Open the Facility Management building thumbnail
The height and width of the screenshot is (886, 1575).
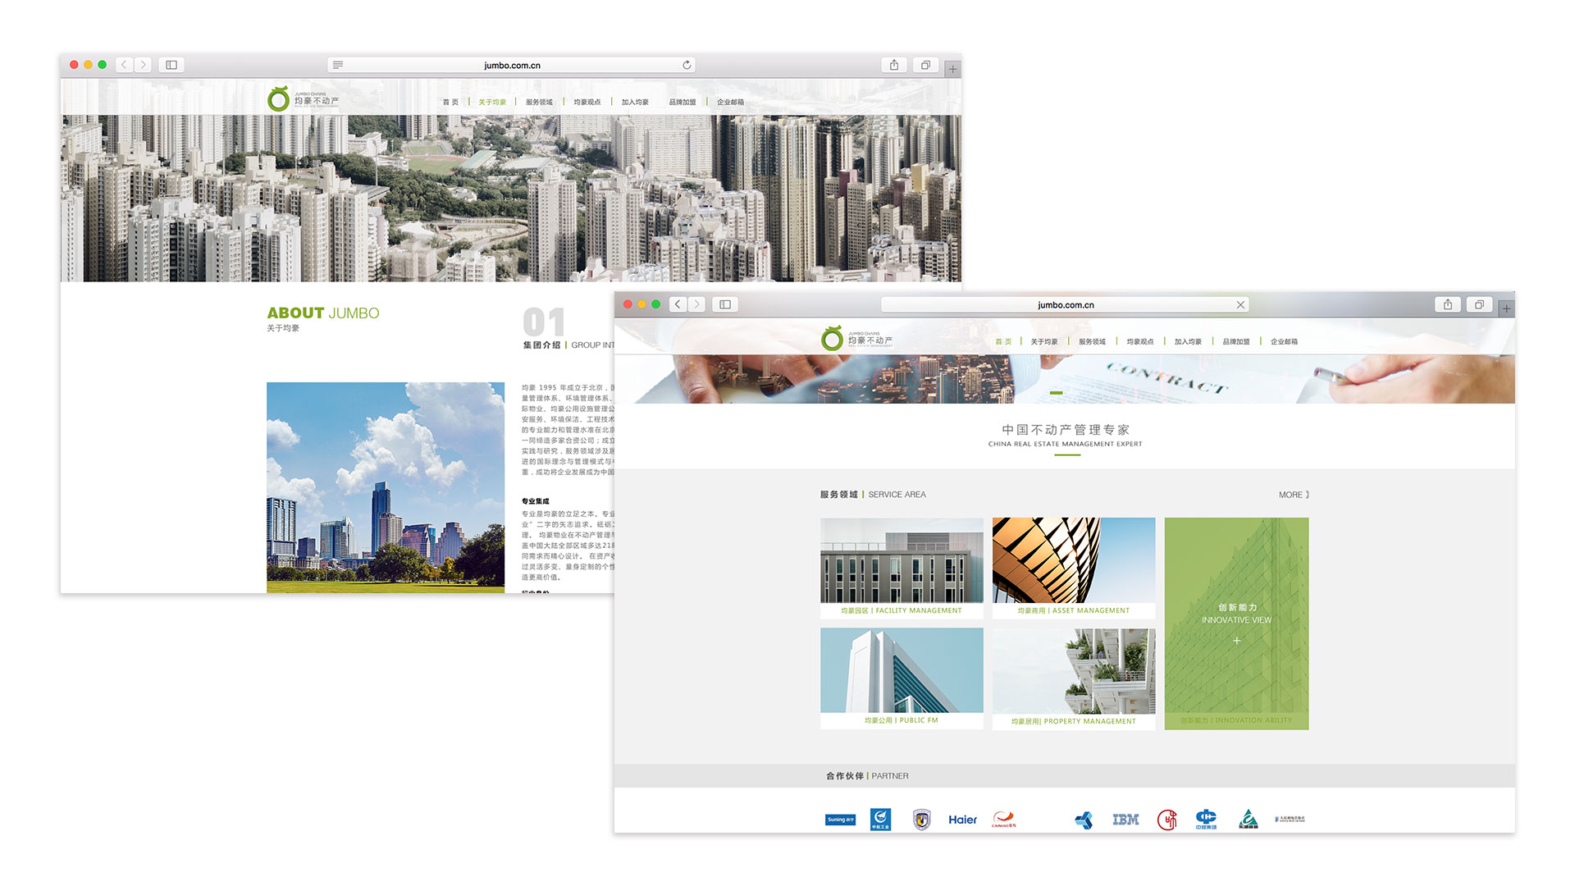902,560
